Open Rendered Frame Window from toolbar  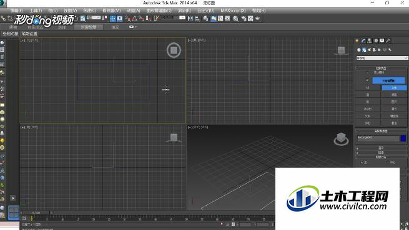250,18
